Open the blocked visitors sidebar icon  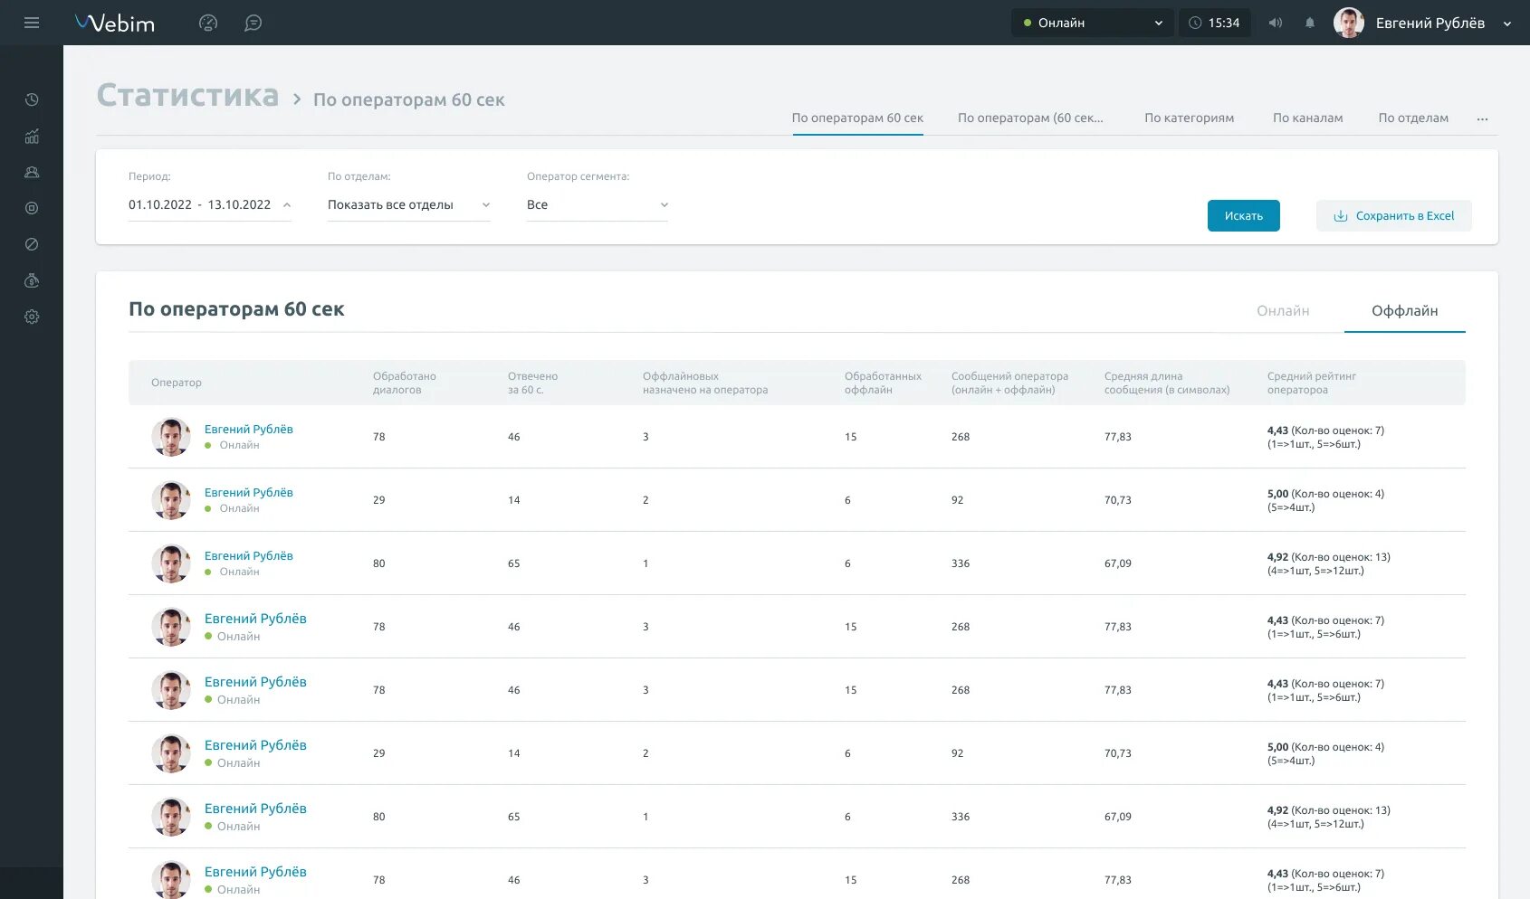32,244
